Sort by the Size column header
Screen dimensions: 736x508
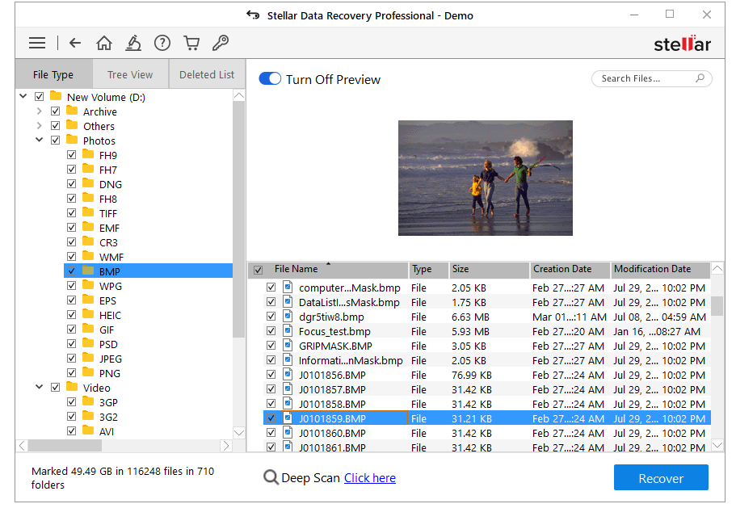(x=489, y=269)
